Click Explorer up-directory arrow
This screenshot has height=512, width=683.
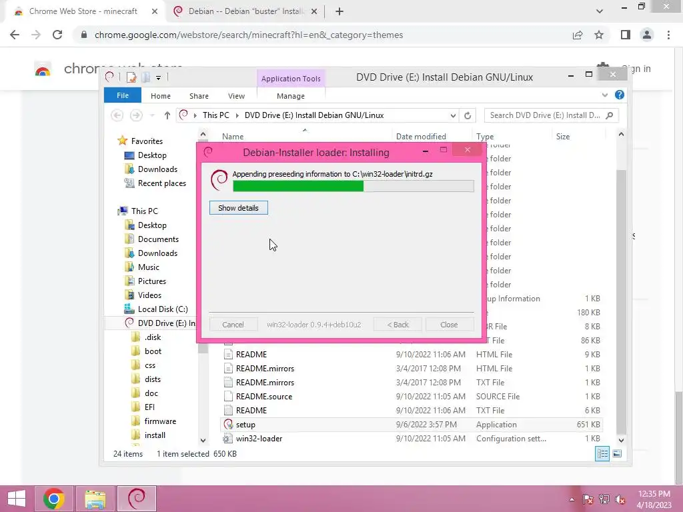click(167, 115)
